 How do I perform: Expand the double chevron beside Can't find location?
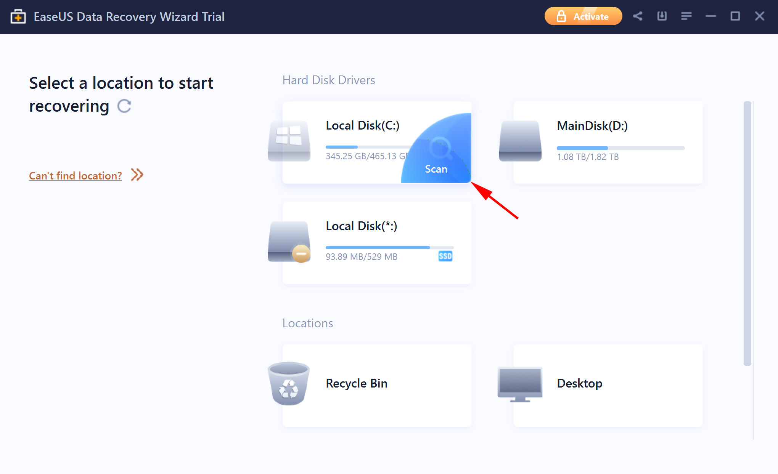137,175
